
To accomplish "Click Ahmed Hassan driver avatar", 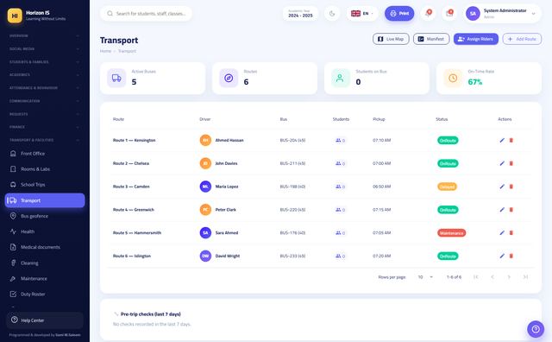I will [205, 140].
